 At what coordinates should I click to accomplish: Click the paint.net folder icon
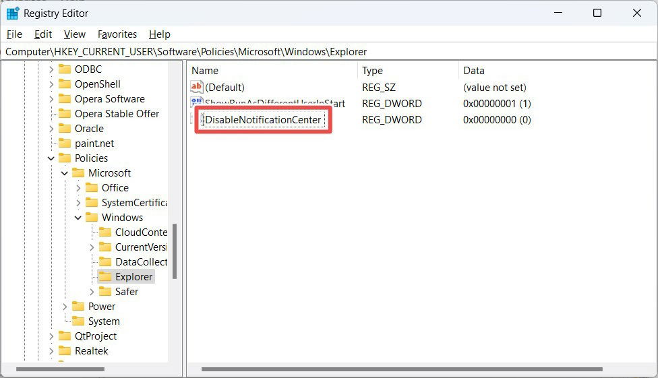(x=65, y=144)
